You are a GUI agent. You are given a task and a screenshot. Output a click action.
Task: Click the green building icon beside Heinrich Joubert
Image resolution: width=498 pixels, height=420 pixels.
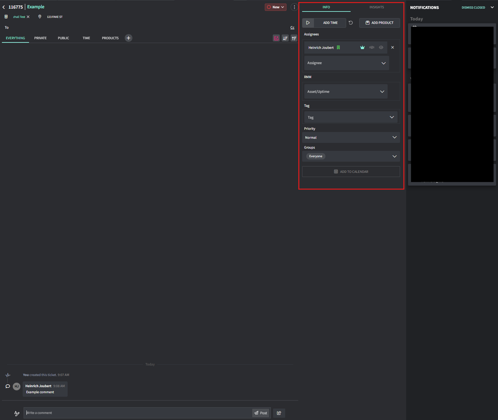pos(338,48)
